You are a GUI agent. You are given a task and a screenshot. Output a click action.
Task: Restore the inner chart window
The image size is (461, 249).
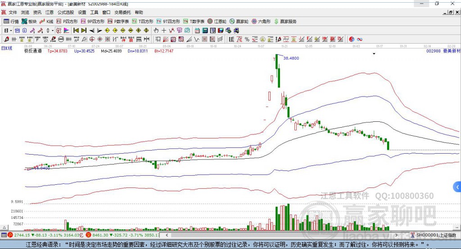451,12
